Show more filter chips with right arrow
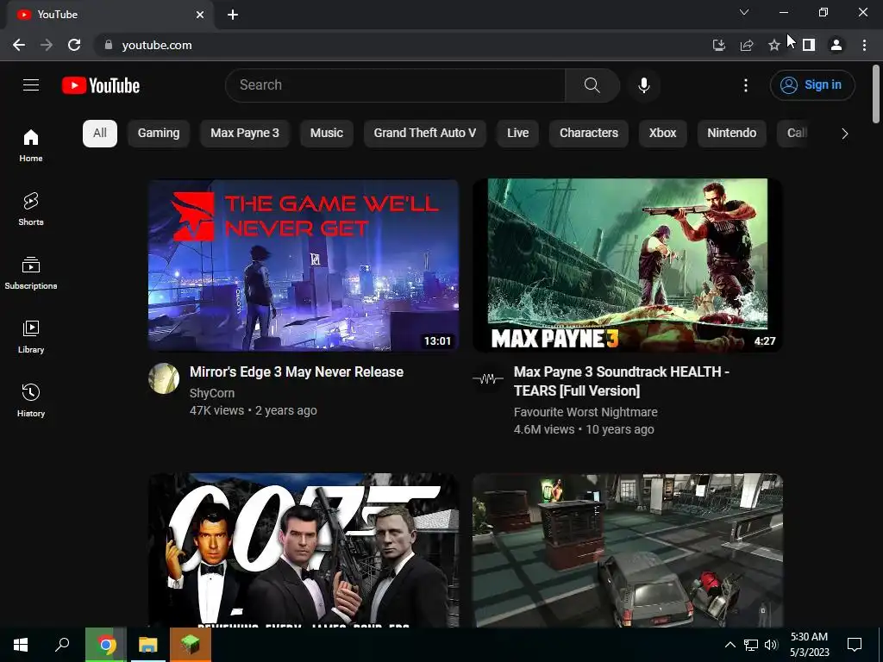 tap(844, 134)
